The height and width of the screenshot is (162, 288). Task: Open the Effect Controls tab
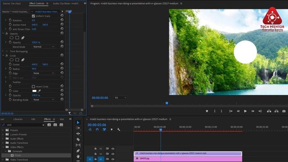37,4
